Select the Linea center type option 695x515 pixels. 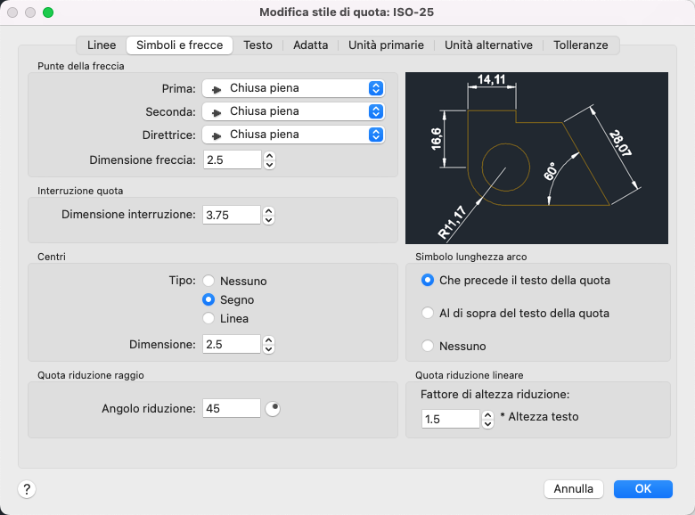point(208,318)
